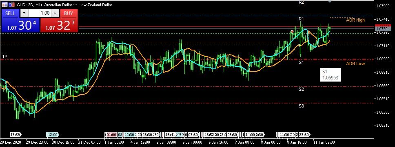Click the S1 1.06953 tooltip box
Image resolution: width=395 pixels, height=147 pixels.
coord(331,75)
